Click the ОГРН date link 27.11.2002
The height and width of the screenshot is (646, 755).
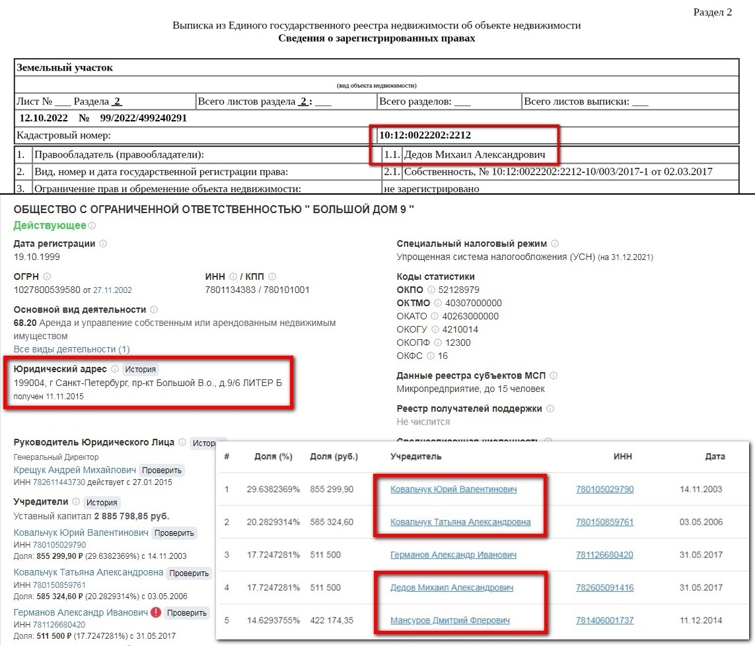pyautogui.click(x=112, y=290)
